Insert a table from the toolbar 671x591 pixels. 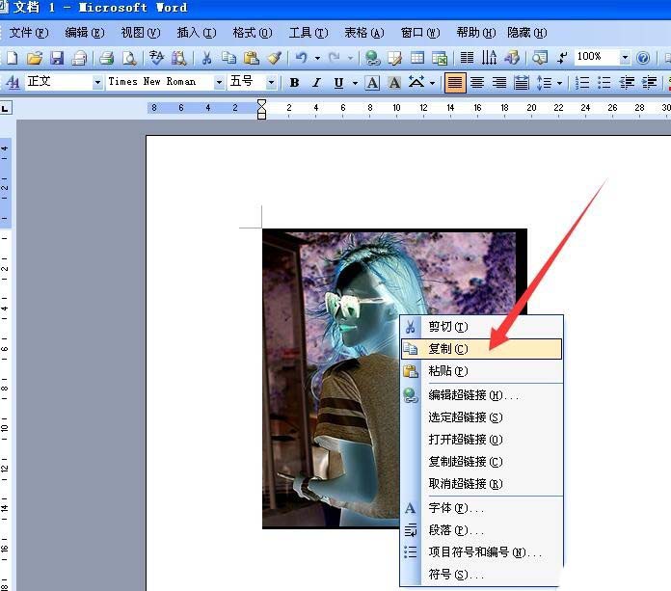[x=416, y=57]
